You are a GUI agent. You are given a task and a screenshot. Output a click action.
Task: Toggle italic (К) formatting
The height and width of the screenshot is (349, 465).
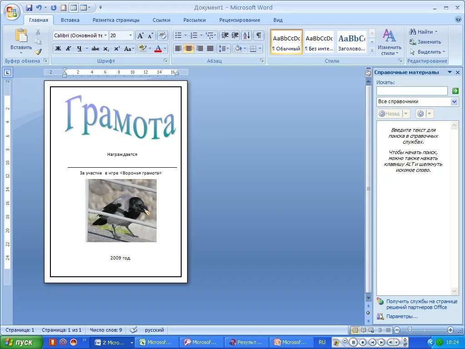pyautogui.click(x=68, y=48)
